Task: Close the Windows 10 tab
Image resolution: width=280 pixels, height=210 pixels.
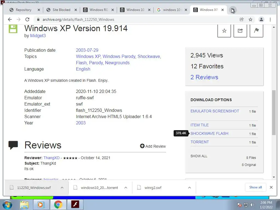Action: [x=149, y=10]
